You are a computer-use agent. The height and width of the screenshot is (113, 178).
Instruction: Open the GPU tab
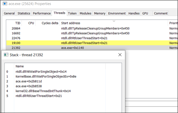(145, 13)
